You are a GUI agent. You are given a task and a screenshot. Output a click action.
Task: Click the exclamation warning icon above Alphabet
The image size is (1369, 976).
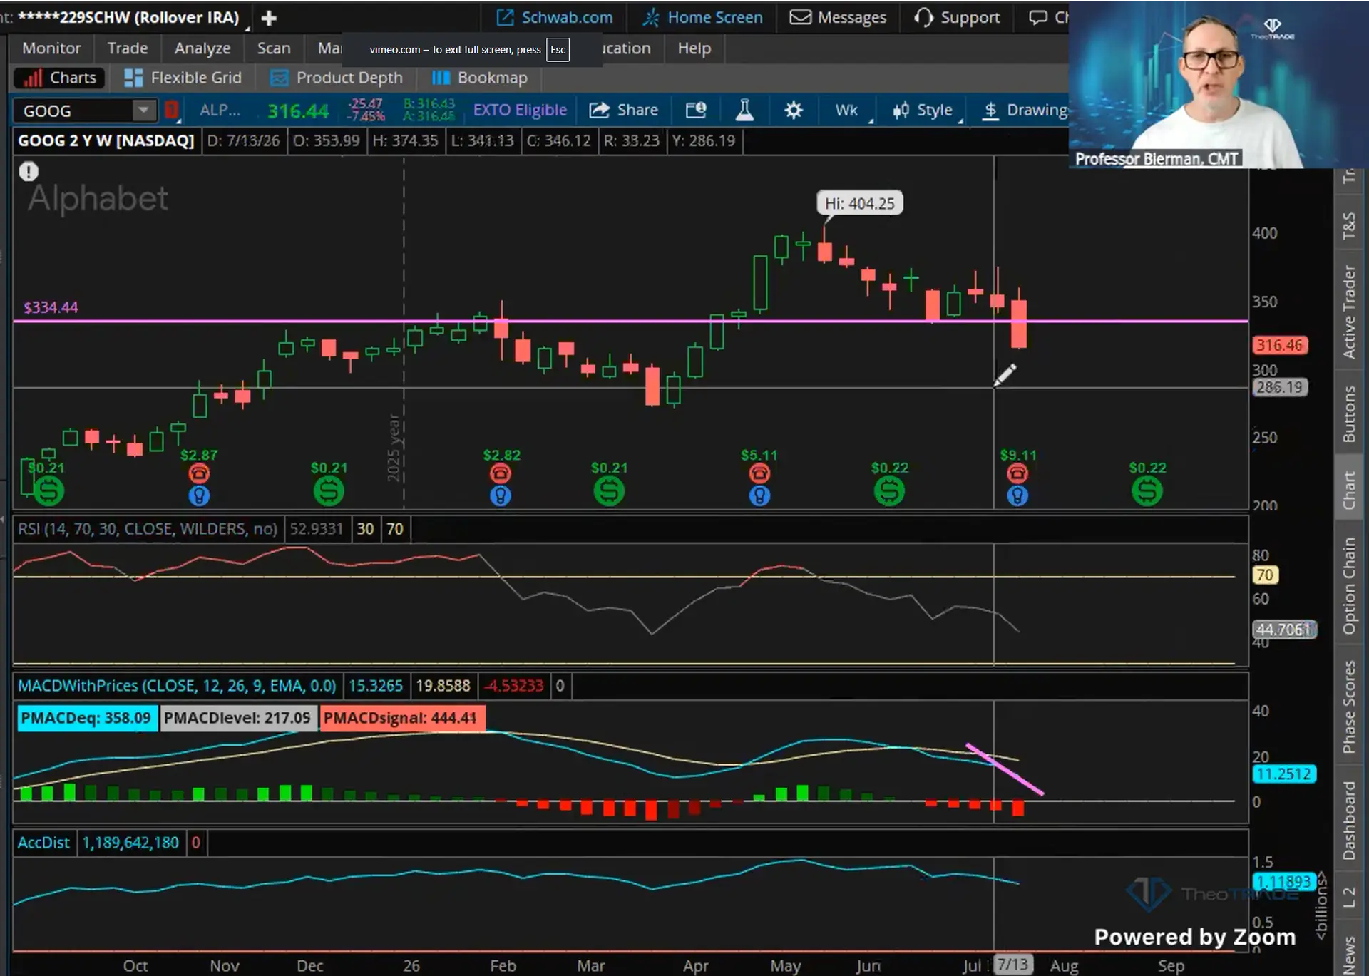(29, 171)
